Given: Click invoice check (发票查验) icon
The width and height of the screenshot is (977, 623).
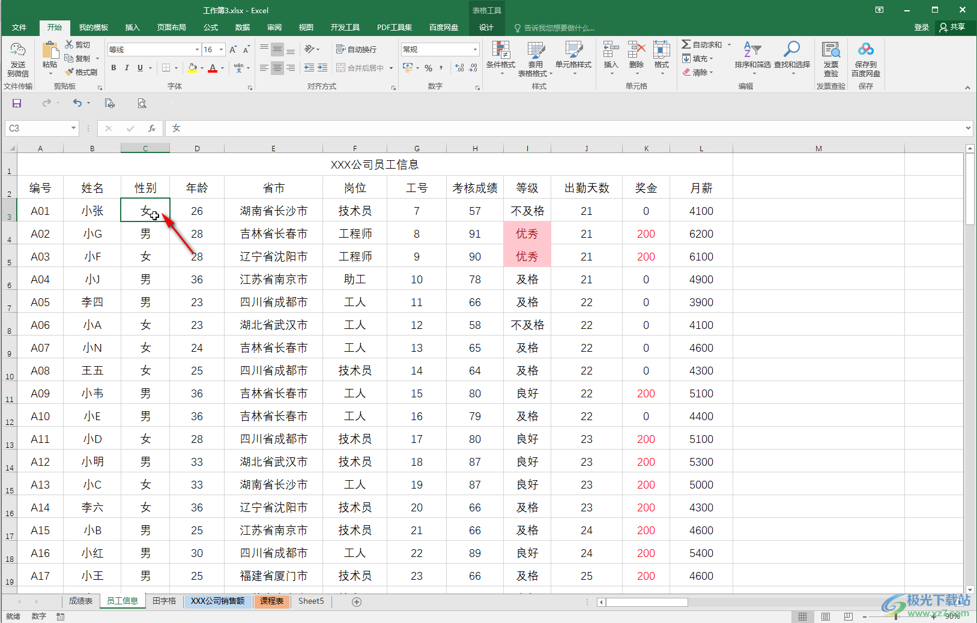Looking at the screenshot, I should [831, 50].
